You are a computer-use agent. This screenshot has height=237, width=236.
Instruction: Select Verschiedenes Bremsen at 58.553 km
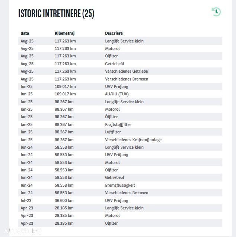(127, 193)
